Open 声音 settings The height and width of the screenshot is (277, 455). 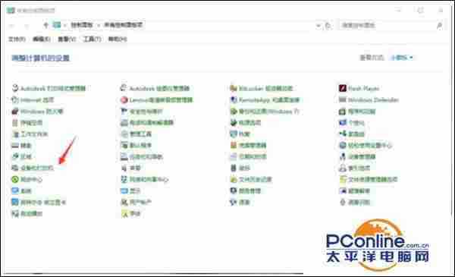(130, 168)
